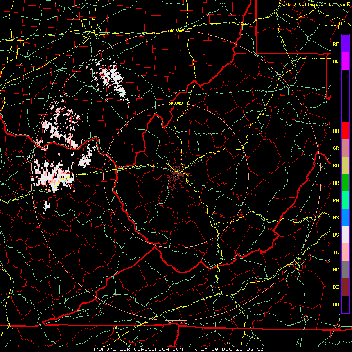The width and height of the screenshot is (352, 352).
Task: Click the WS legend label
Action: pos(336,218)
